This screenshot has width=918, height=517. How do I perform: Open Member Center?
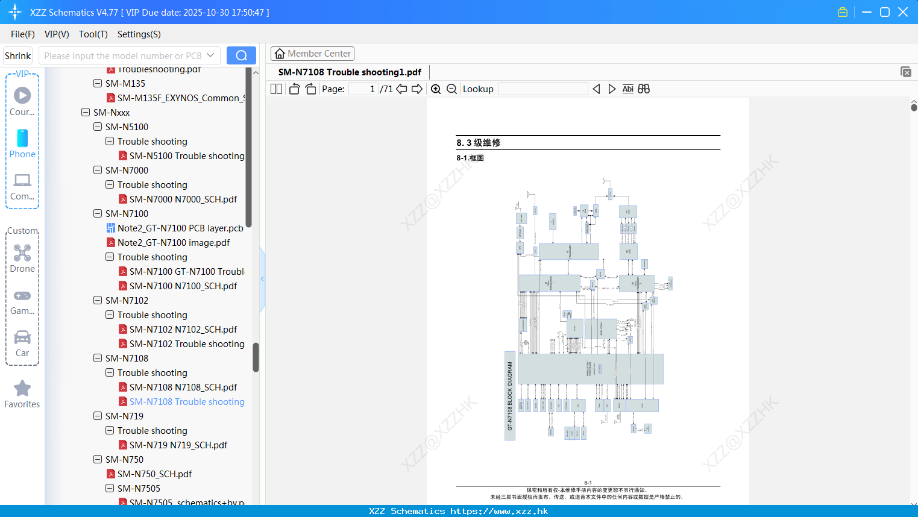(312, 54)
